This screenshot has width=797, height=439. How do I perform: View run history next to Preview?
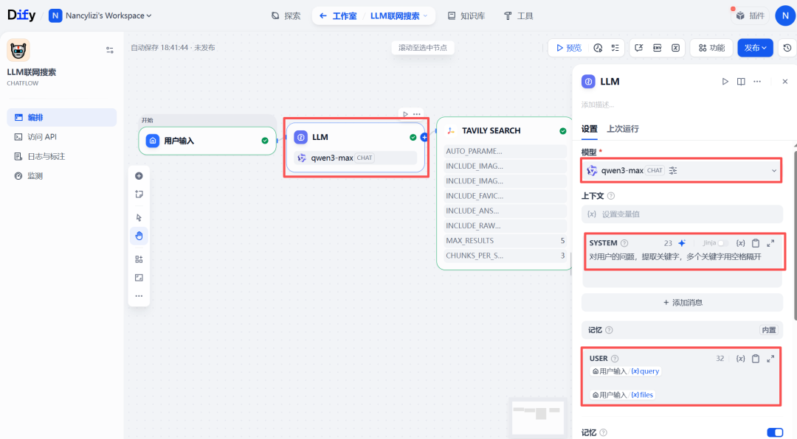tap(598, 48)
